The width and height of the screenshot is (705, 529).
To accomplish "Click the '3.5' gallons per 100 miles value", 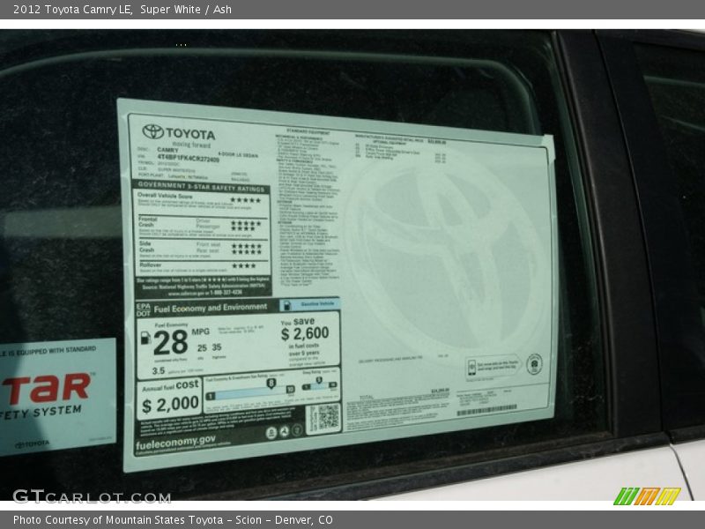I will tap(159, 371).
